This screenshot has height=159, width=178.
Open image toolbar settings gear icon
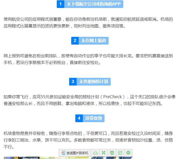tap(128, 153)
